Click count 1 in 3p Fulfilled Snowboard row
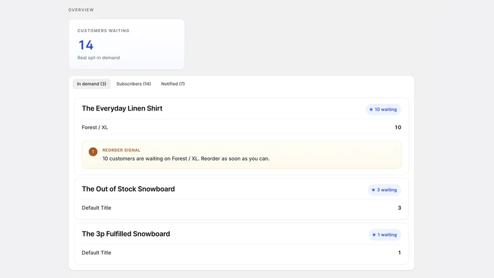 point(400,253)
